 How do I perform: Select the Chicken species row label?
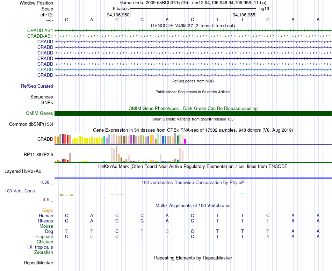[45, 242]
